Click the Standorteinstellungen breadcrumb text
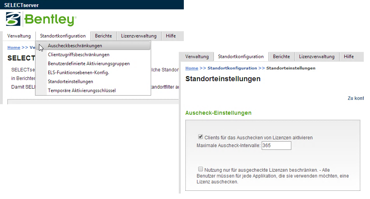 pos(291,68)
